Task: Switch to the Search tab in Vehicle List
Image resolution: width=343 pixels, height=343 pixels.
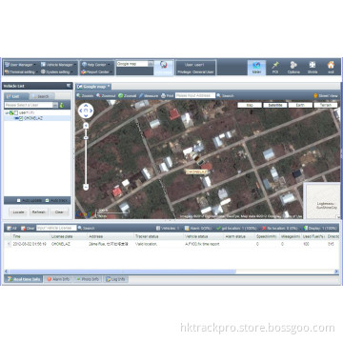Action: [x=41, y=96]
